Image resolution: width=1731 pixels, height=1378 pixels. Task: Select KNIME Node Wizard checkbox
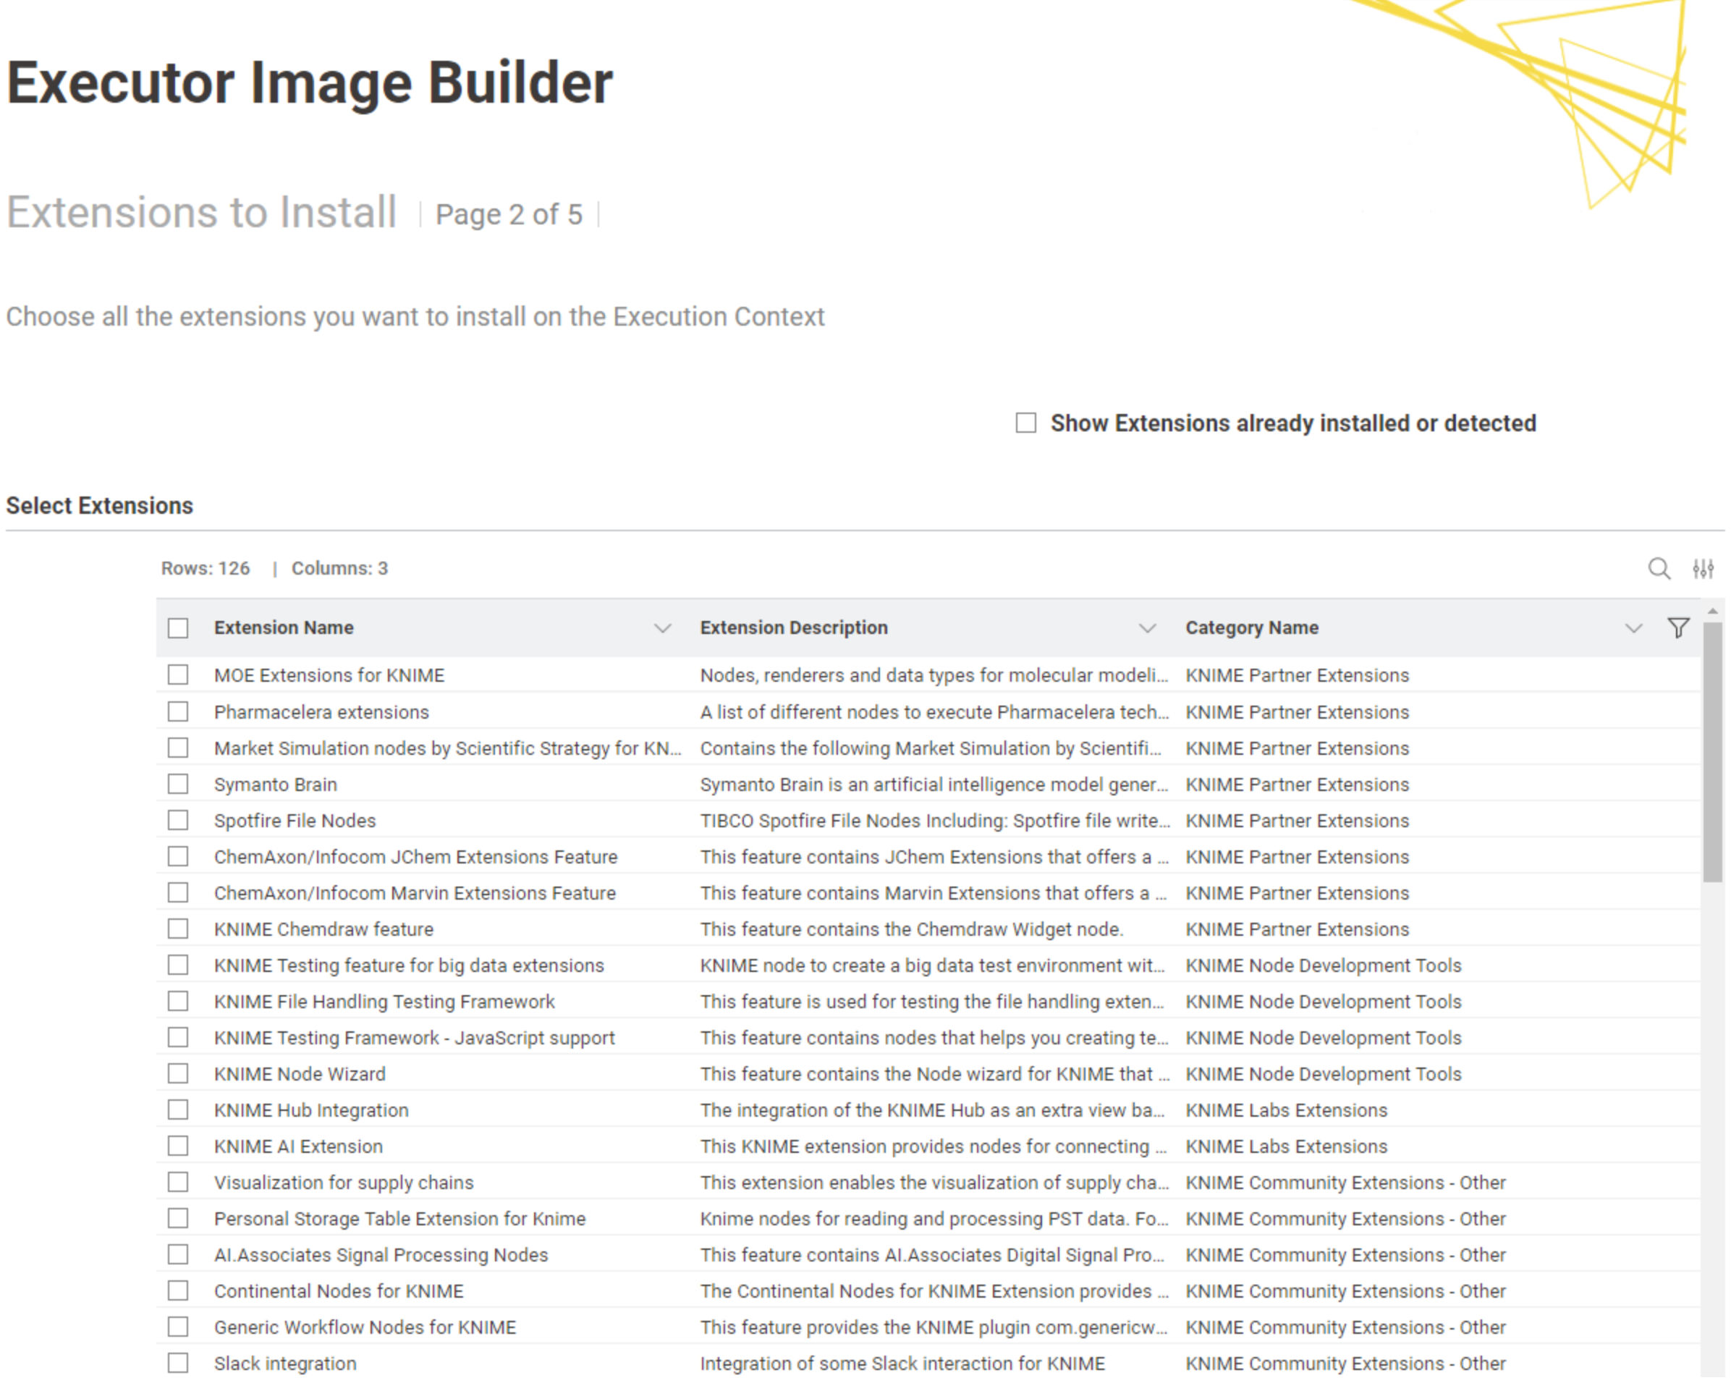coord(178,1073)
